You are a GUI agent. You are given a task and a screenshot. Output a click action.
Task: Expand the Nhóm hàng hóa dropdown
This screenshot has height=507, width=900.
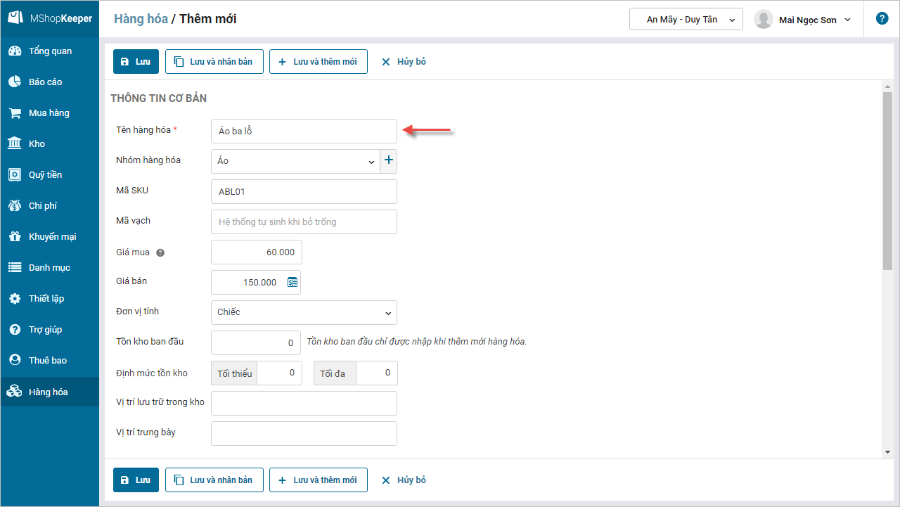point(371,162)
